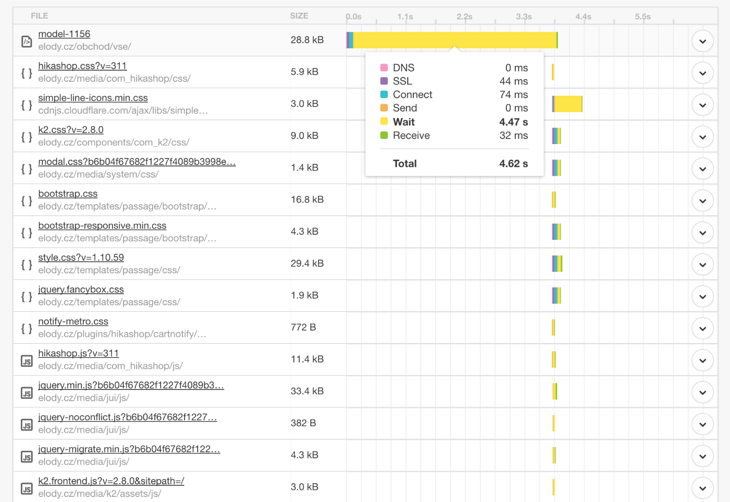Click the JS icon beside jquery-noconflict.js
Screen dimensions: 730x502
pyautogui.click(x=27, y=425)
